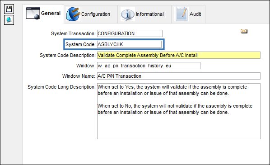Click the System Transaction label
The height and width of the screenshot is (165, 270).
coord(73,33)
